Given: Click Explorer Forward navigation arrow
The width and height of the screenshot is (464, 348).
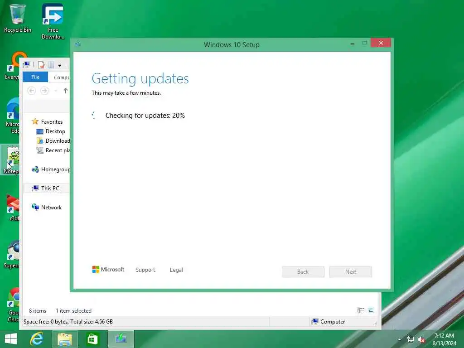Looking at the screenshot, I should point(45,91).
